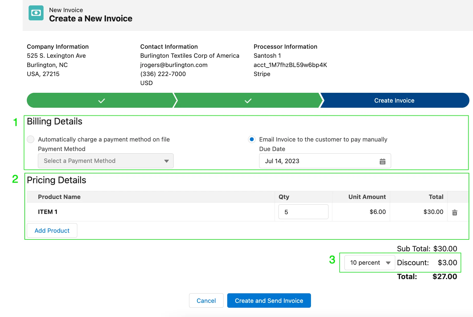Viewport: 473px width, 317px height.
Task: Select automatically charge payment method option
Action: pos(31,139)
